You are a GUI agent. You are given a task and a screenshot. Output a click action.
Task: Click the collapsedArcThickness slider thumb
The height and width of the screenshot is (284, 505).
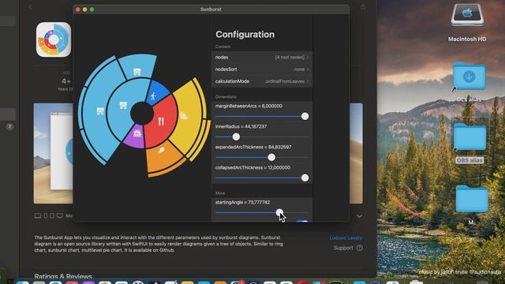pyautogui.click(x=305, y=177)
